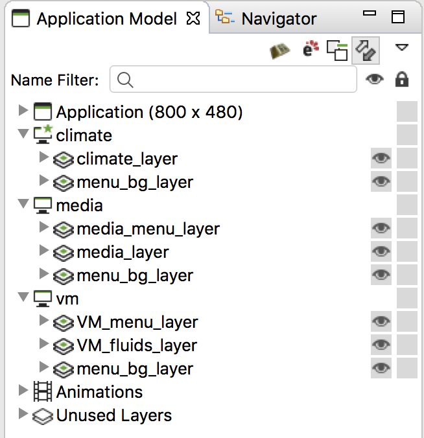This screenshot has width=424, height=438.
Task: Hide the climate_layer using its eye toggle
Action: pyautogui.click(x=381, y=158)
